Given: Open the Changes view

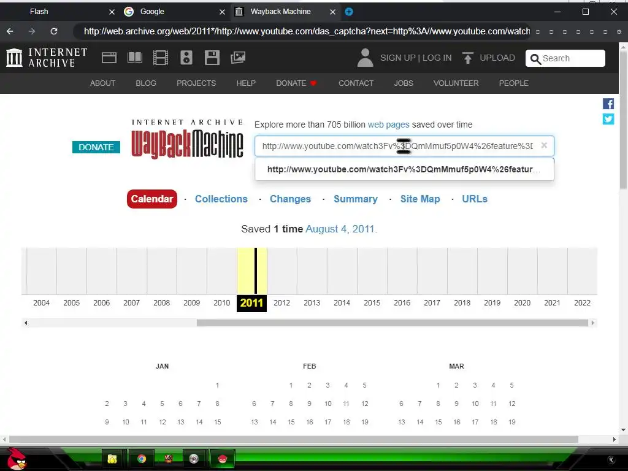Looking at the screenshot, I should [290, 199].
